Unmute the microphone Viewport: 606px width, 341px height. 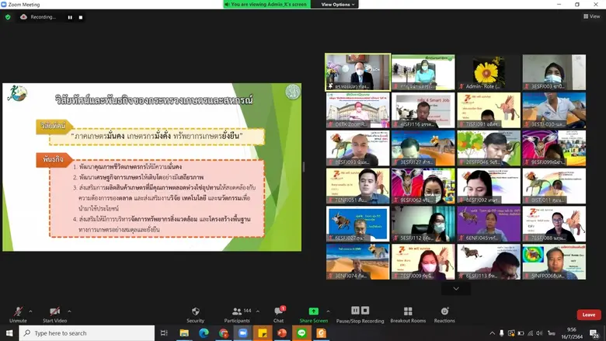tap(18, 311)
